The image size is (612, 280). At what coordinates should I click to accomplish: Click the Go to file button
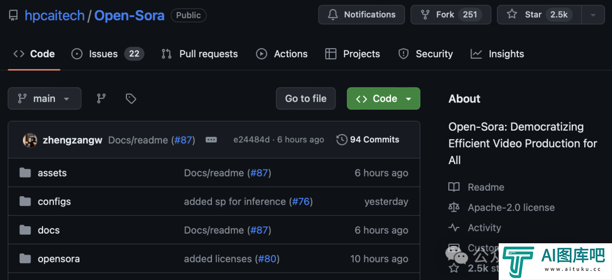(305, 98)
